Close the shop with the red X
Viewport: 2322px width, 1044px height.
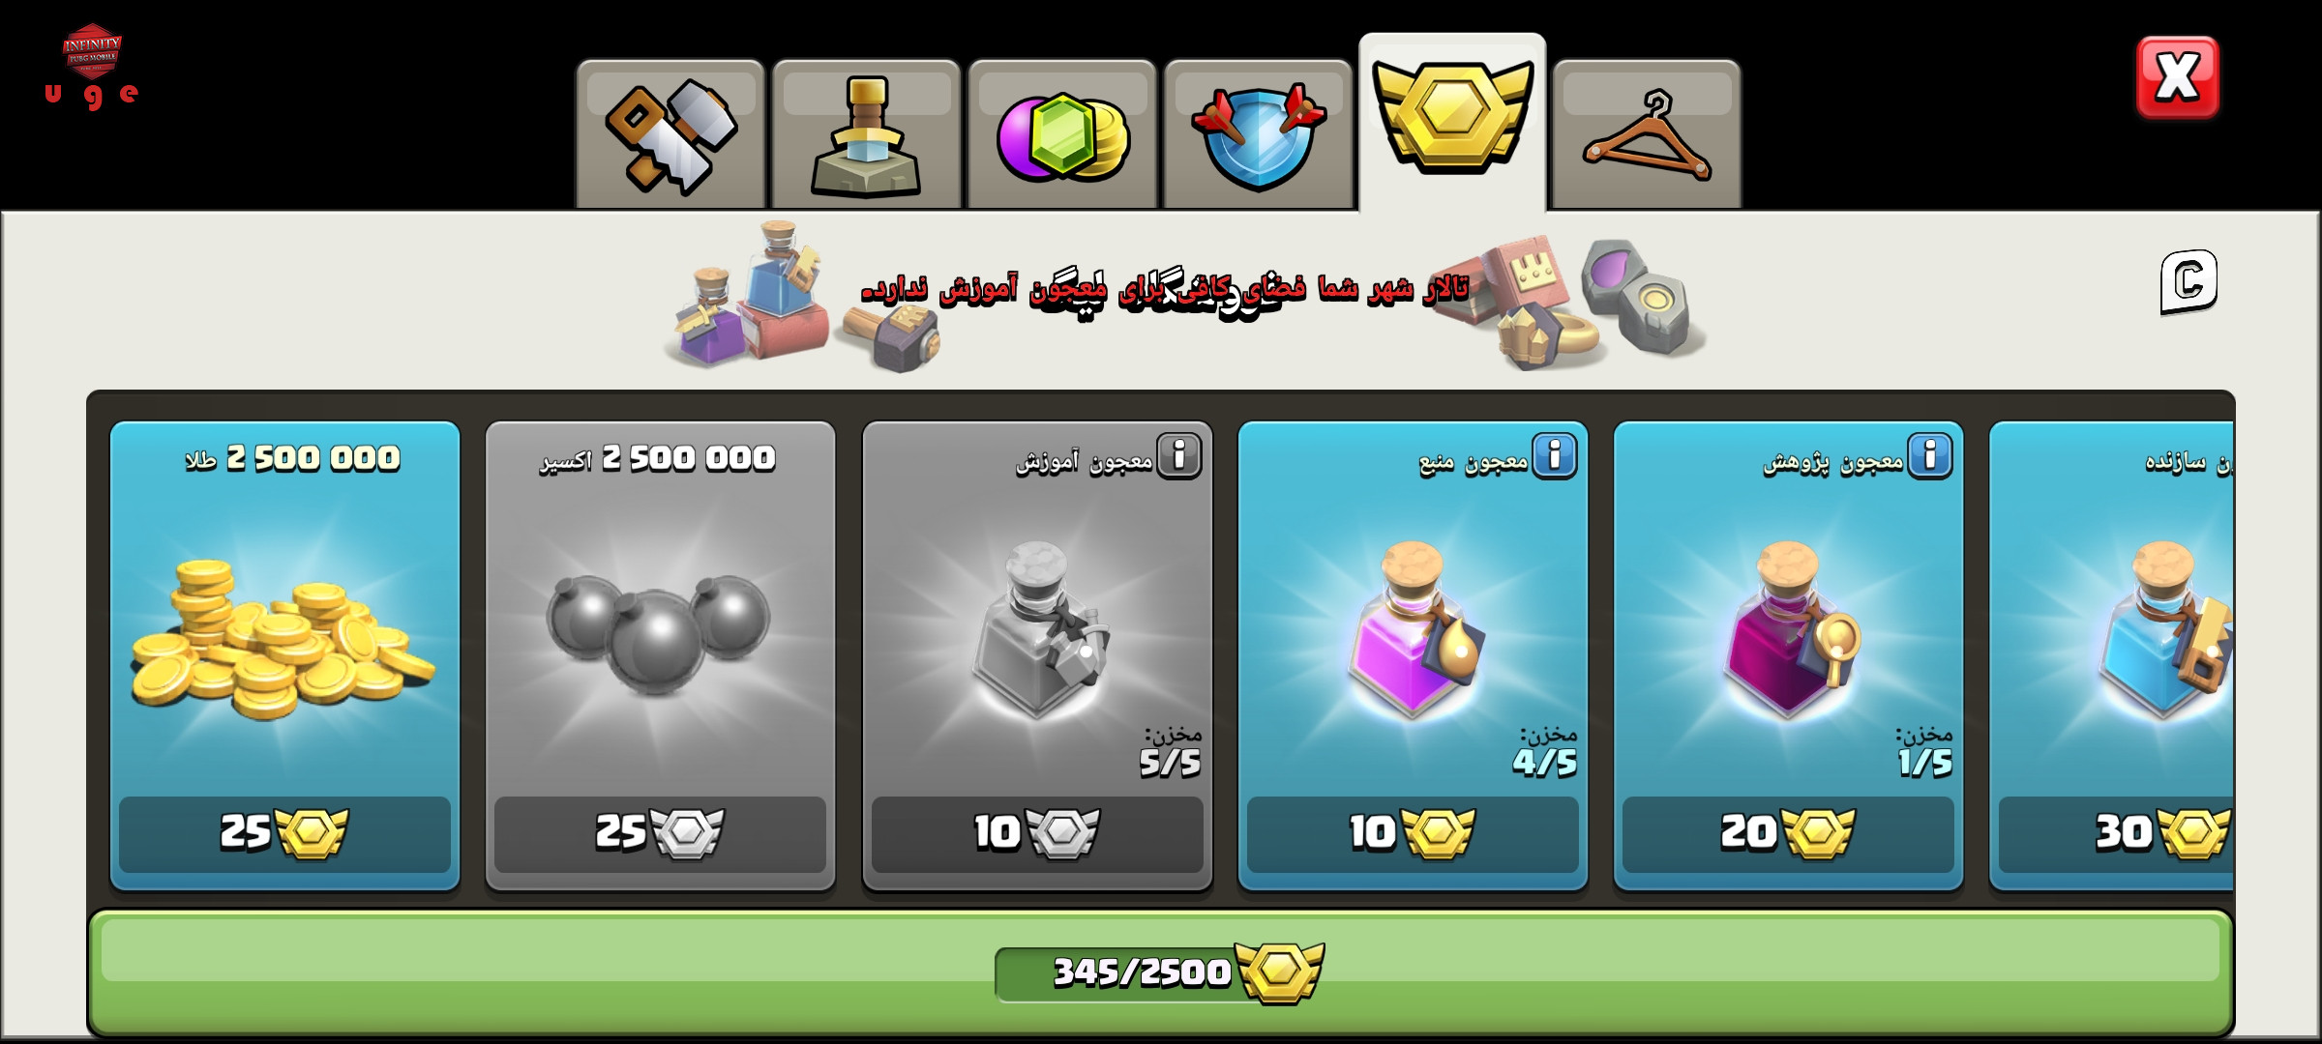point(2177,77)
